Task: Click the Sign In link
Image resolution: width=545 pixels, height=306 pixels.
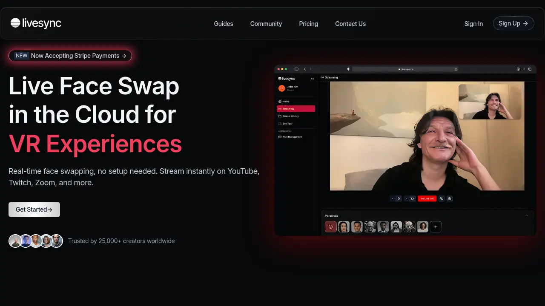Action: coord(473,24)
